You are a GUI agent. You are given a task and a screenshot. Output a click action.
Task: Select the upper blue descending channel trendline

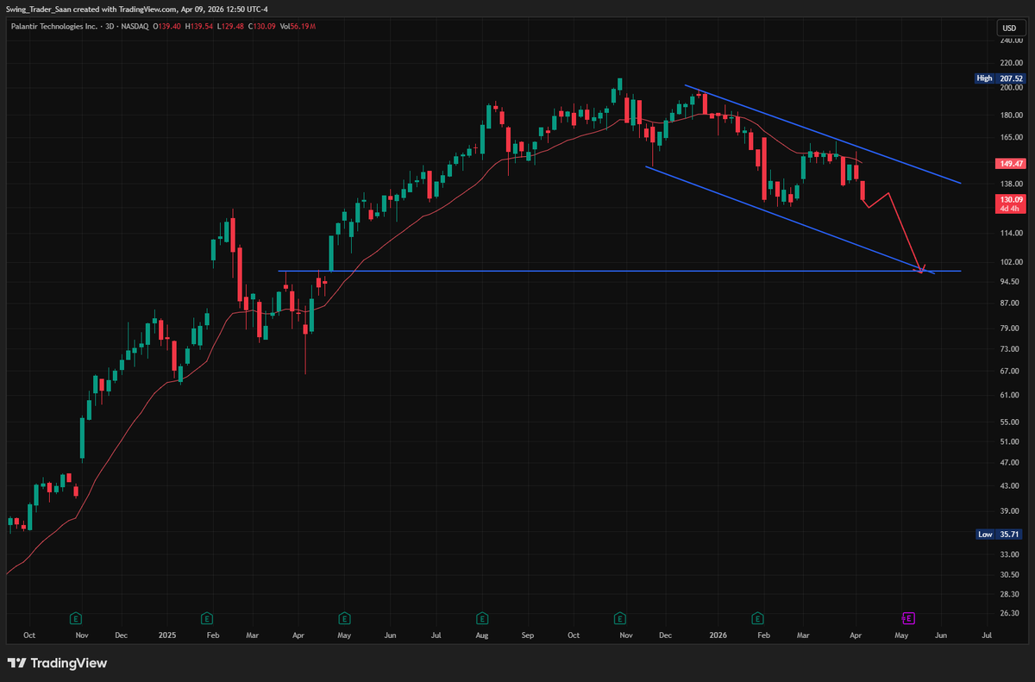(x=822, y=134)
